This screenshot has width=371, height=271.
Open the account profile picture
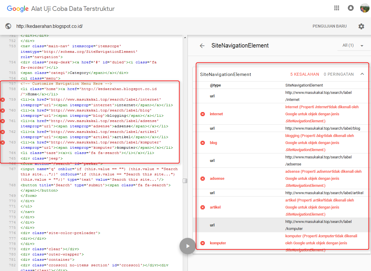tap(365, 8)
